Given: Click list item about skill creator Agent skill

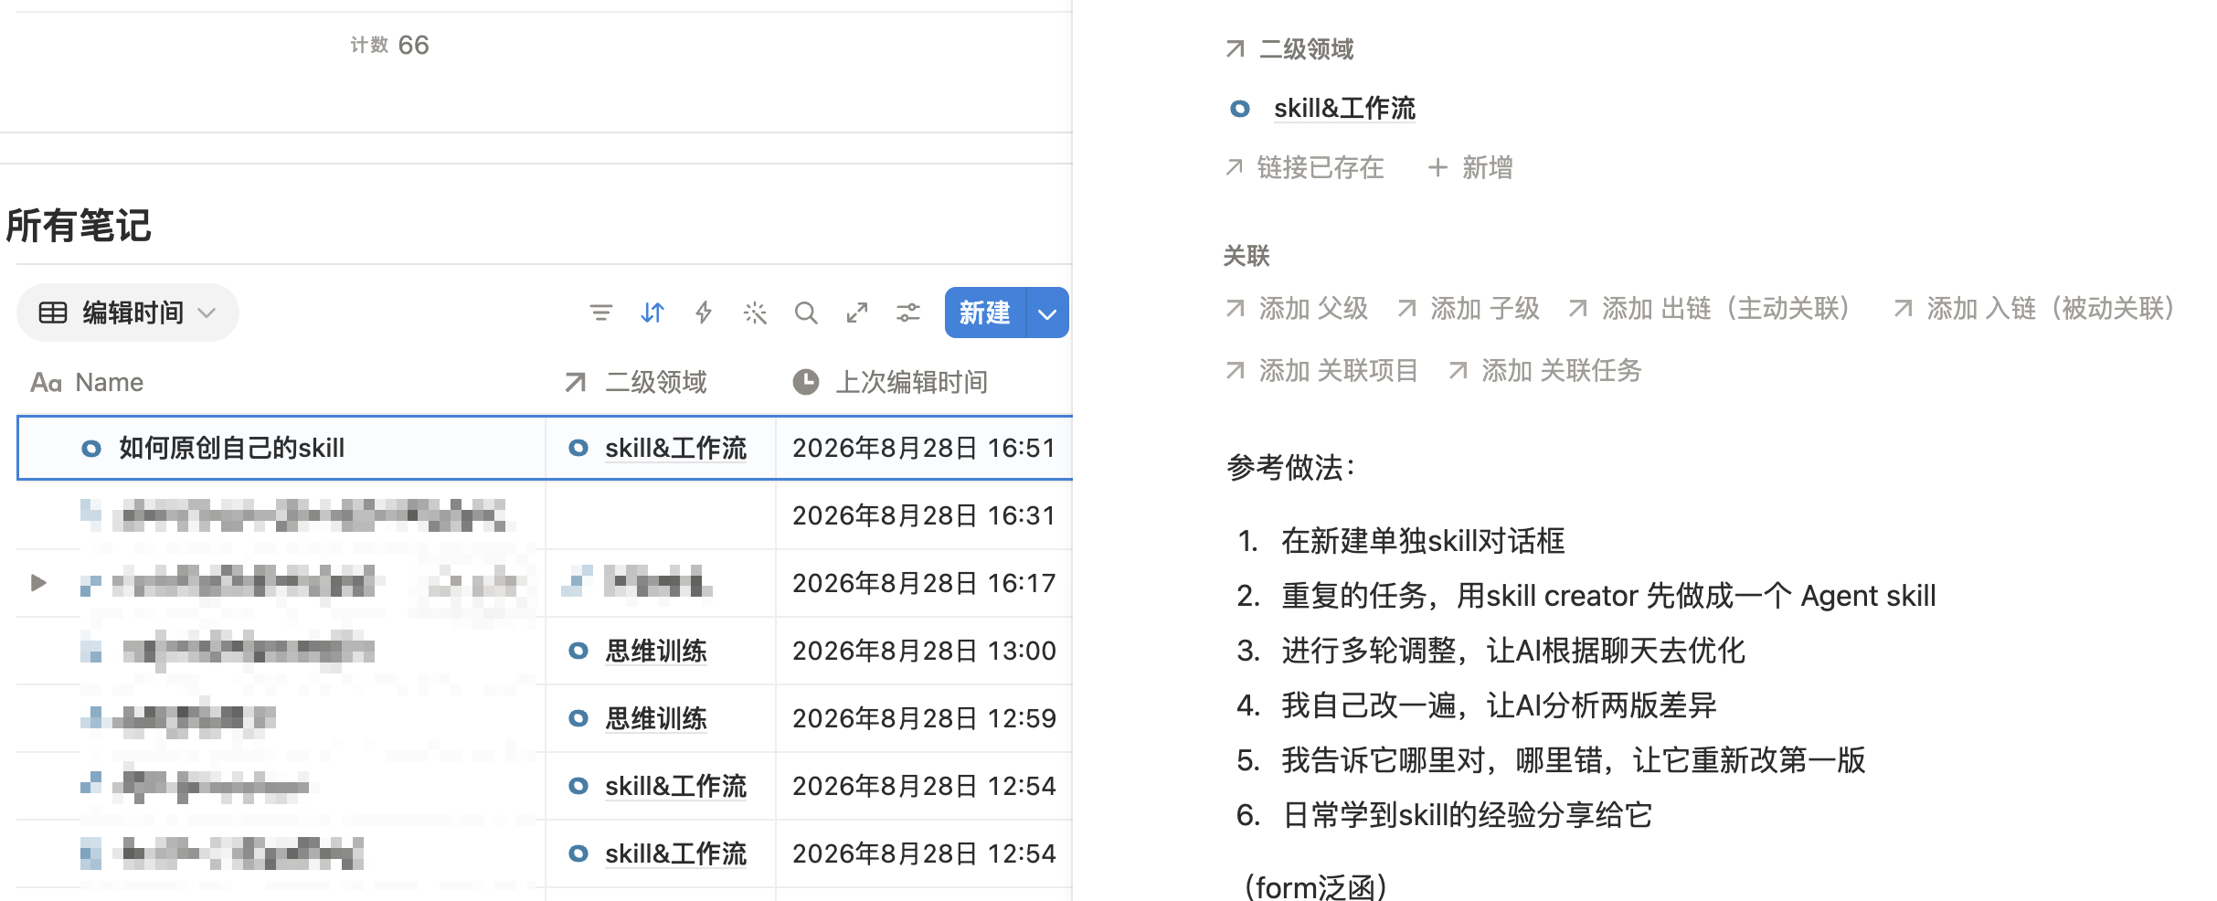Looking at the screenshot, I should [1608, 596].
